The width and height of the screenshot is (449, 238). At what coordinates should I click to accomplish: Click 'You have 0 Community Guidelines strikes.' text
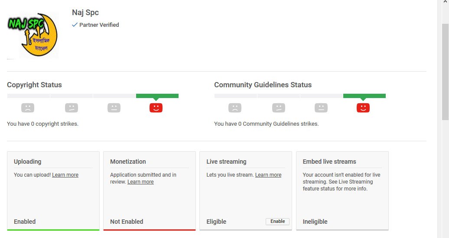266,124
